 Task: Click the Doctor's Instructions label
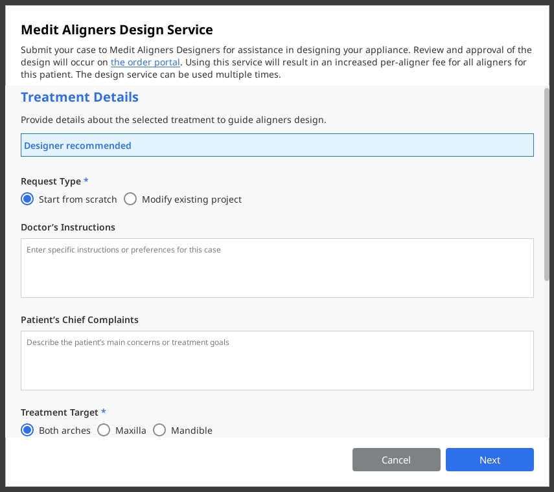[68, 227]
